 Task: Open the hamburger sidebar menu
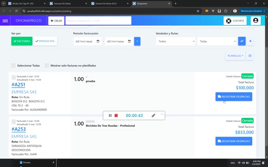5,21
